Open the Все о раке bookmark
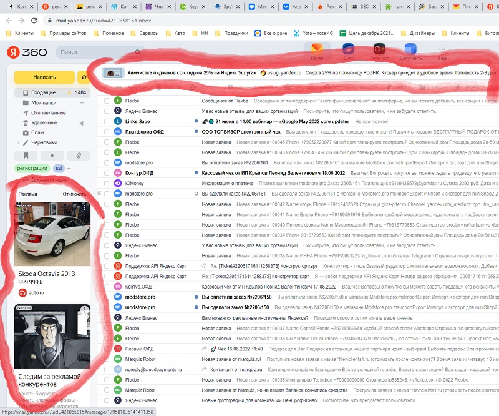The image size is (499, 416). tap(271, 33)
